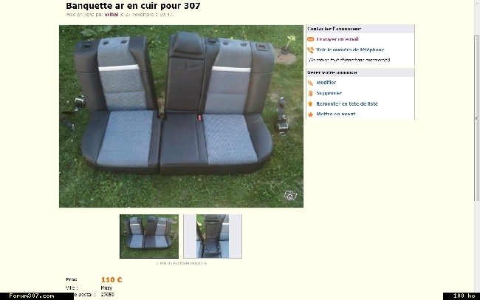Click the Forum307.com watermark label

pos(32,296)
